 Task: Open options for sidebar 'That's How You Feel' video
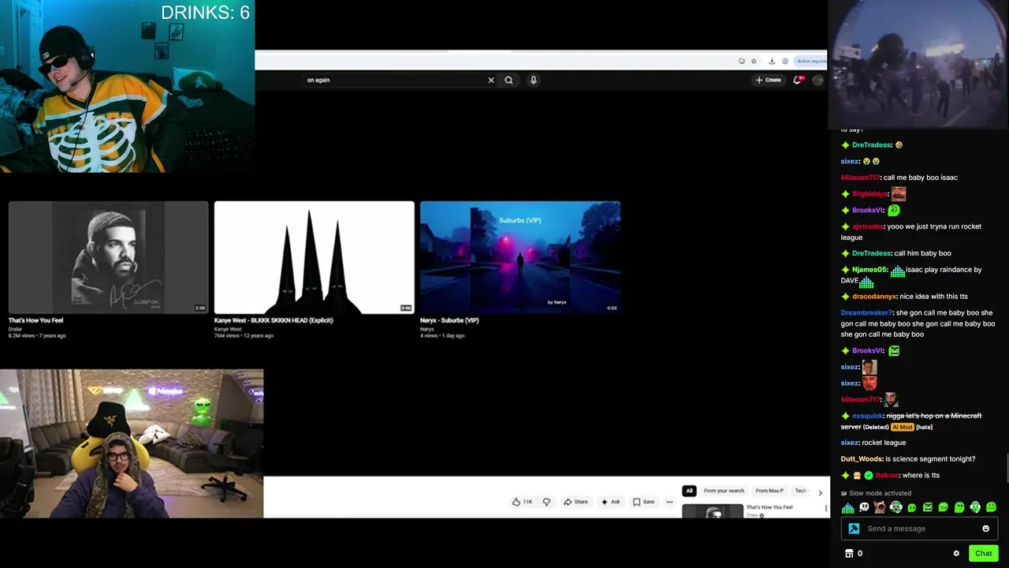[826, 510]
